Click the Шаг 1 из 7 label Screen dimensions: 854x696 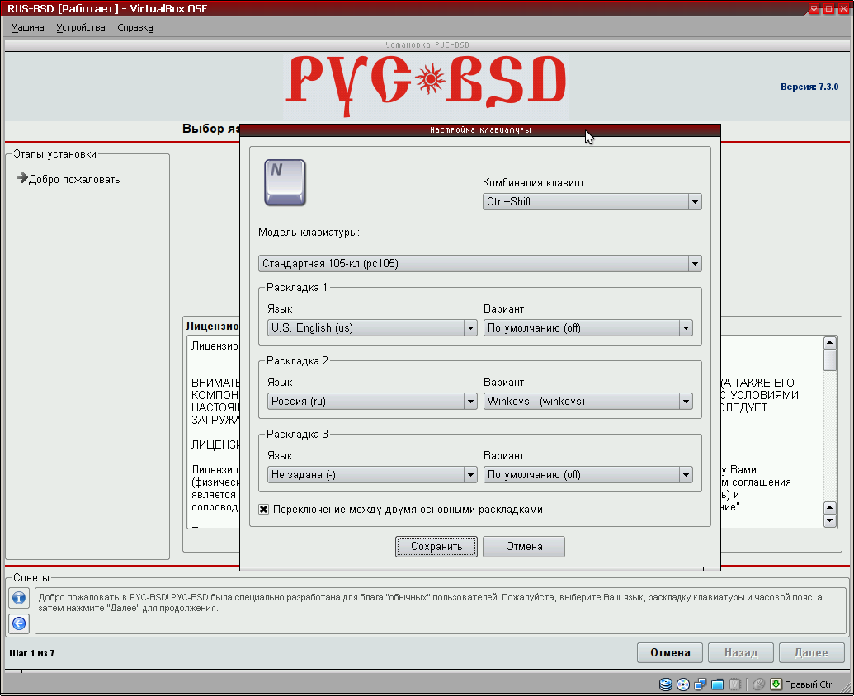tap(32, 653)
